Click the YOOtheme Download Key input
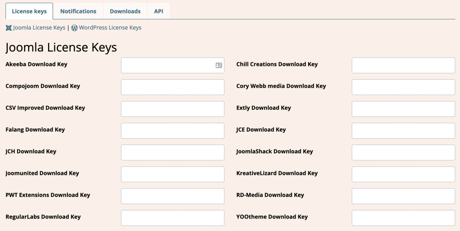Screen dimensions: 460x231 403,218
